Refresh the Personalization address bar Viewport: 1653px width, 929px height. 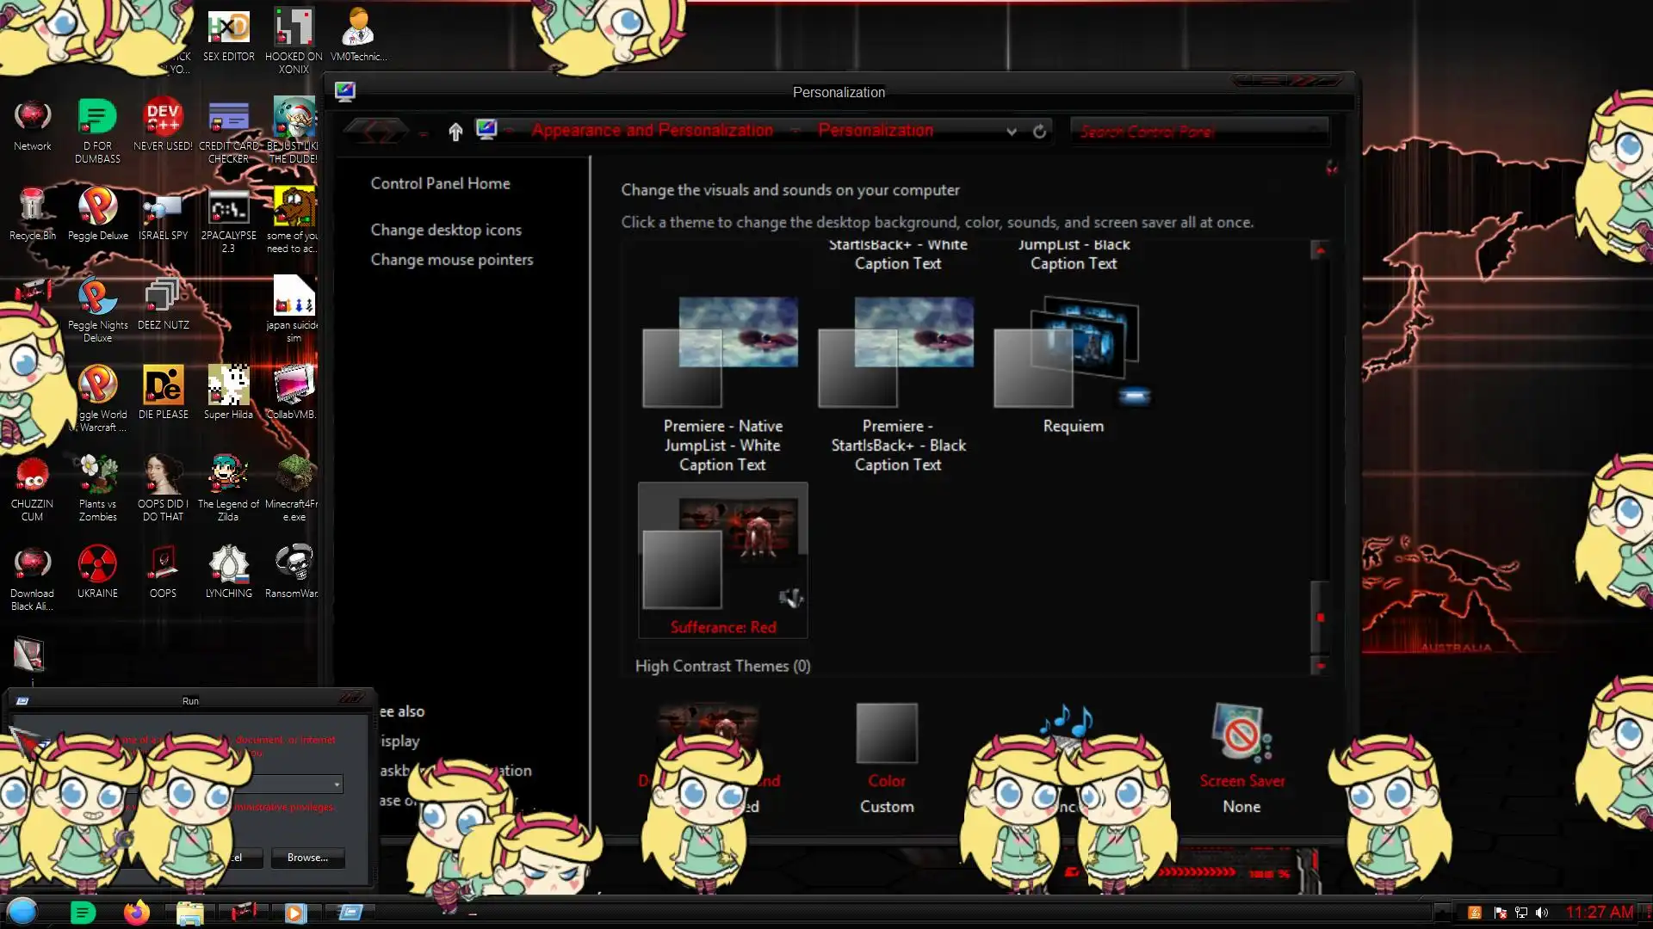(1039, 131)
